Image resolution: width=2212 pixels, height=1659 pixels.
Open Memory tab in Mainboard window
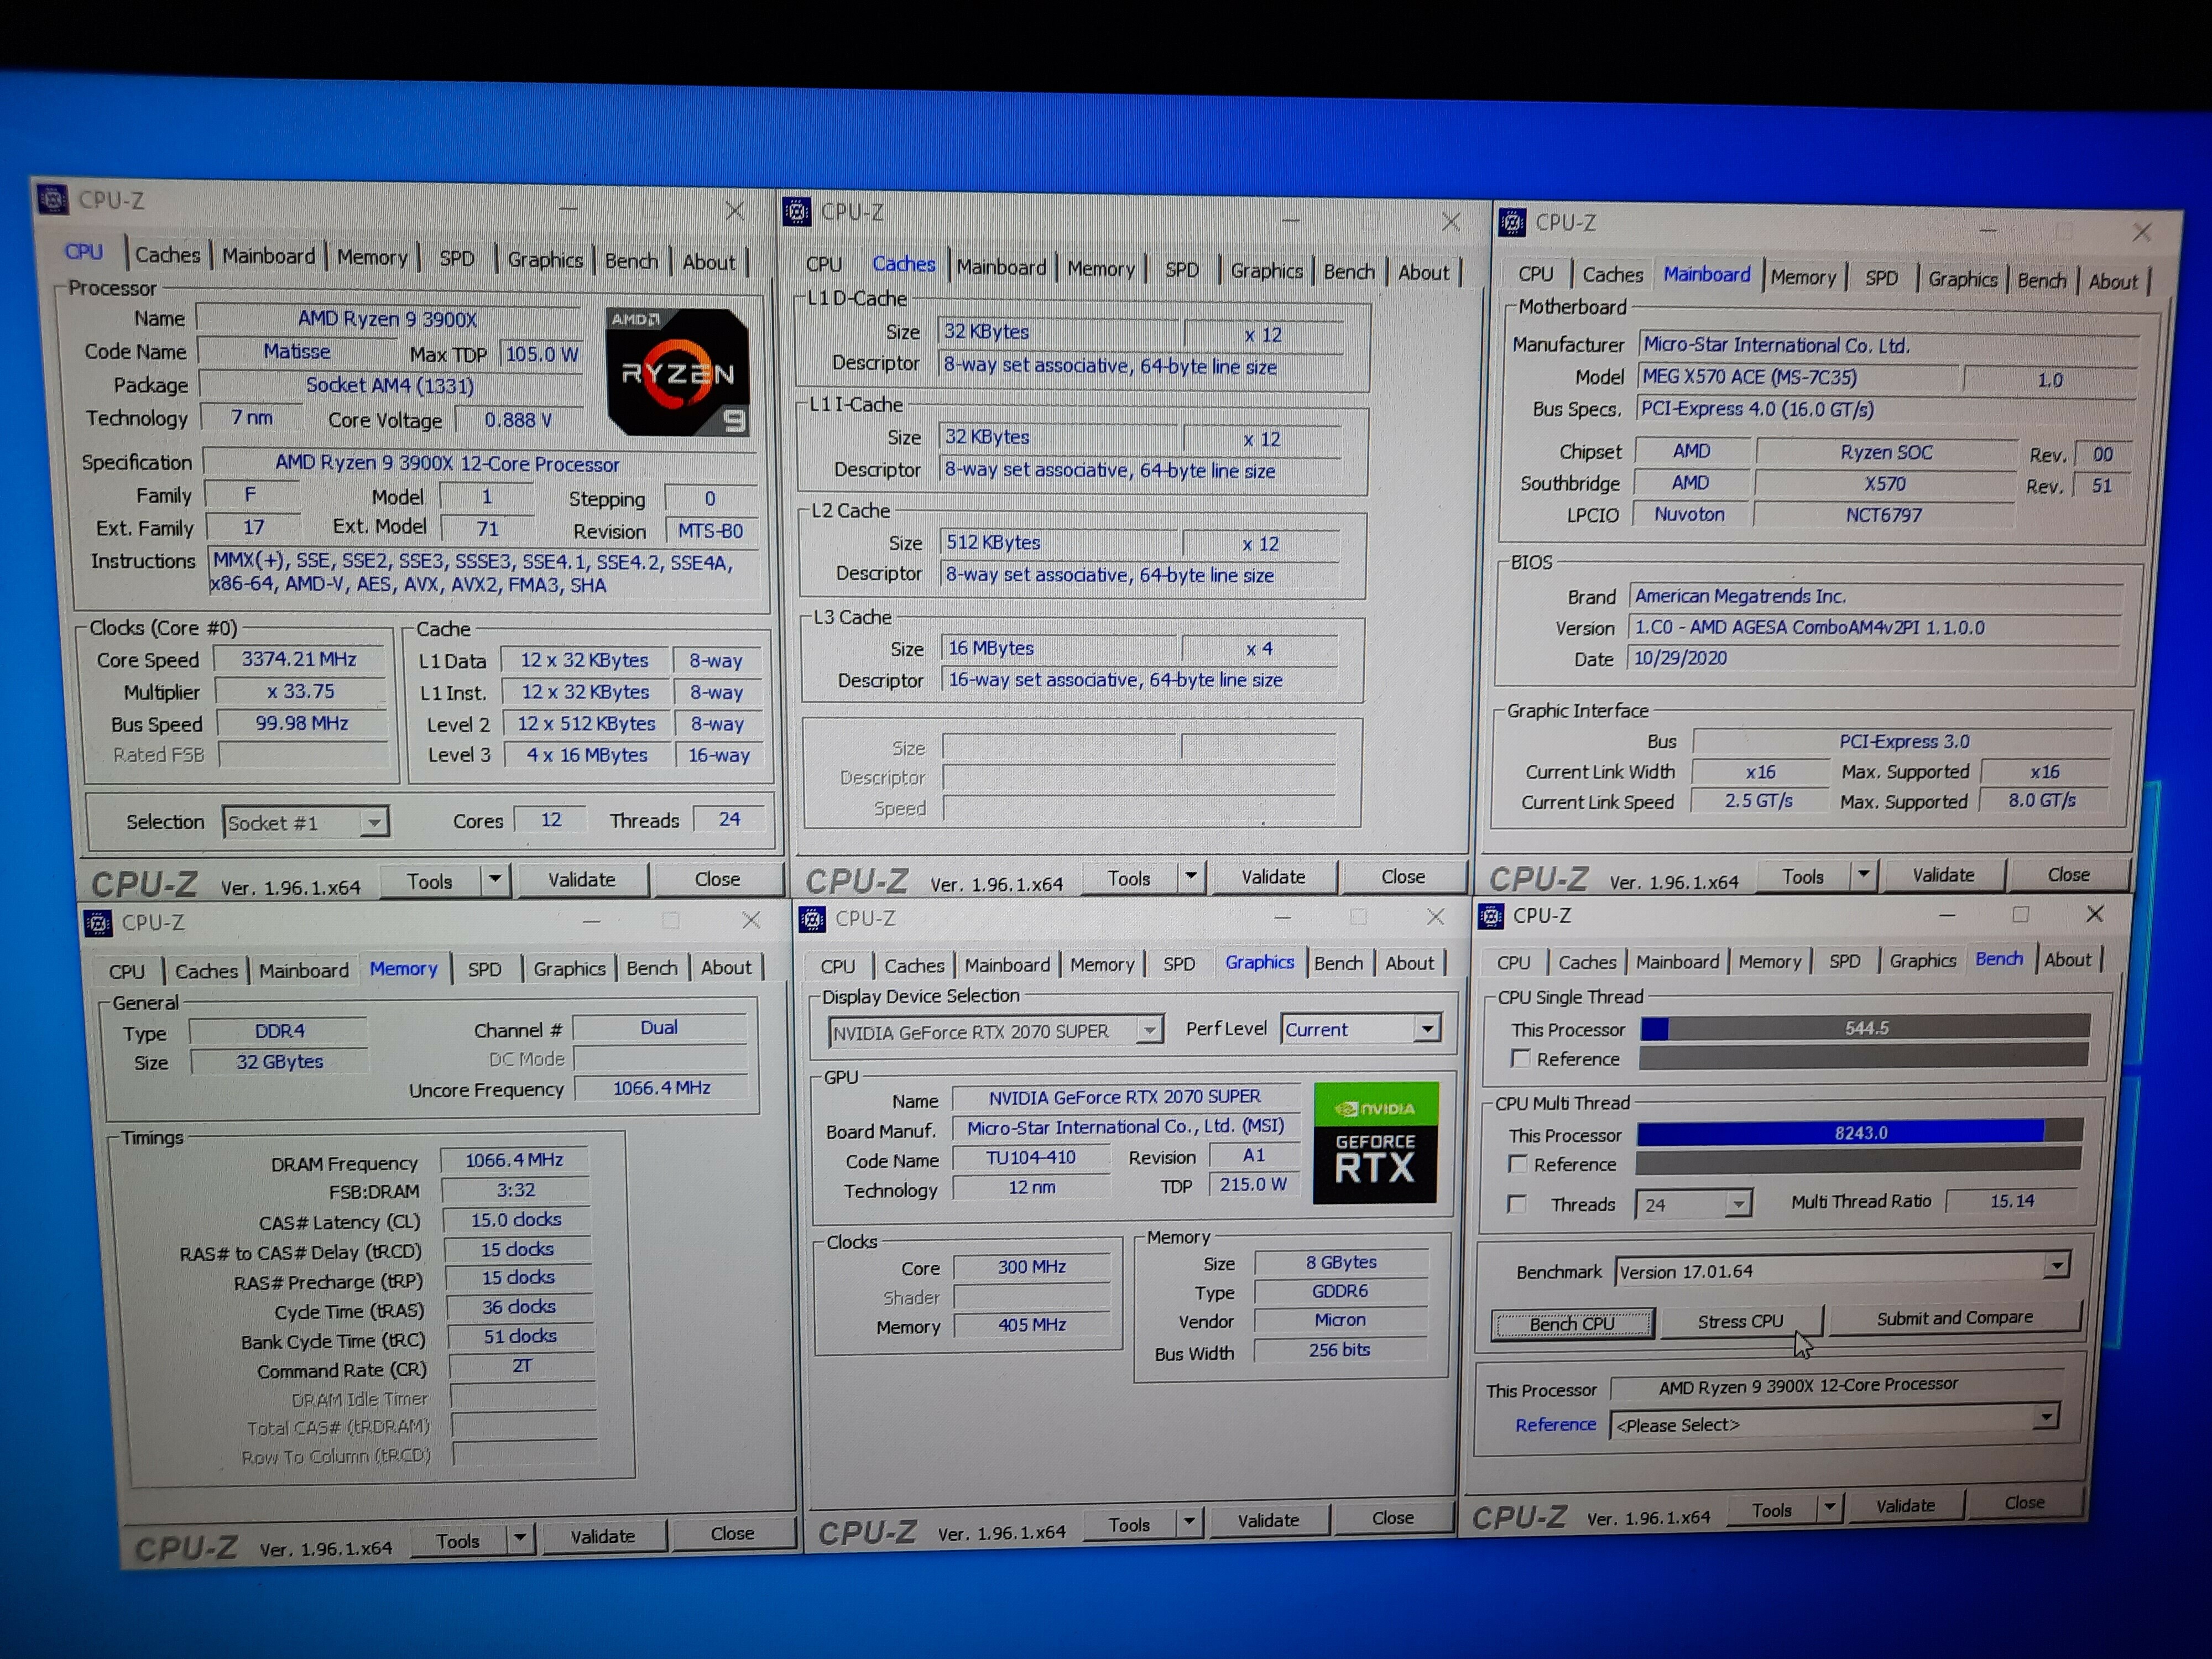pyautogui.click(x=1803, y=277)
